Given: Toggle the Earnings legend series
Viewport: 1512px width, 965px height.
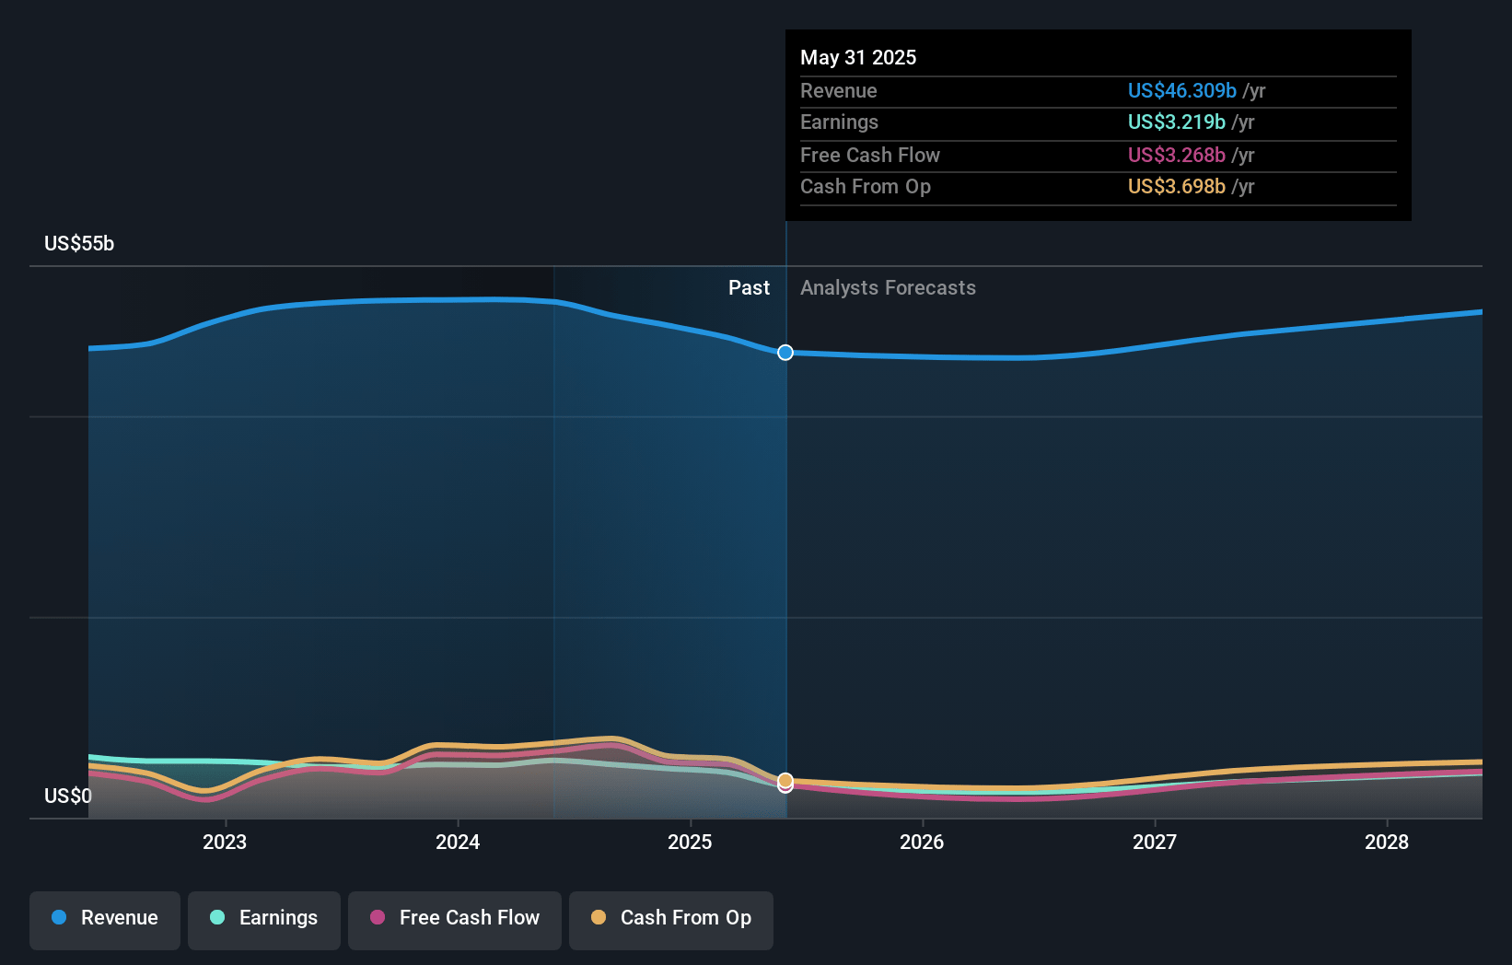Looking at the screenshot, I should point(264,919).
